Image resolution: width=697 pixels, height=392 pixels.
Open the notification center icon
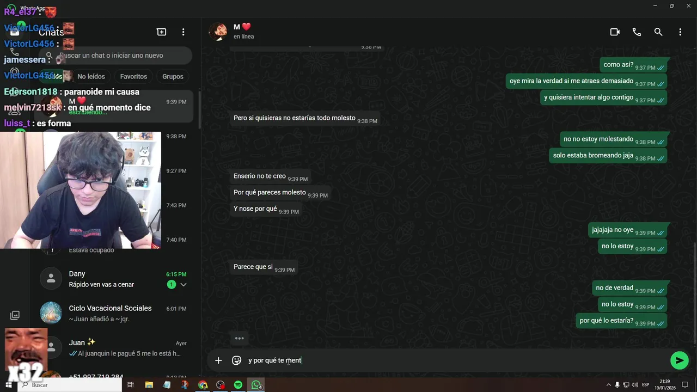[x=685, y=385]
